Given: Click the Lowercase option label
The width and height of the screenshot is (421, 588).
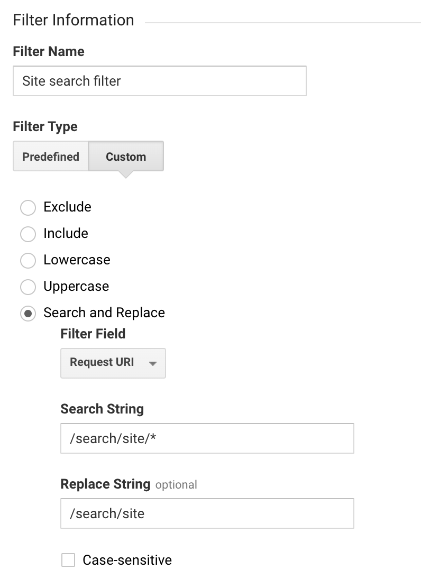Looking at the screenshot, I should (x=77, y=260).
